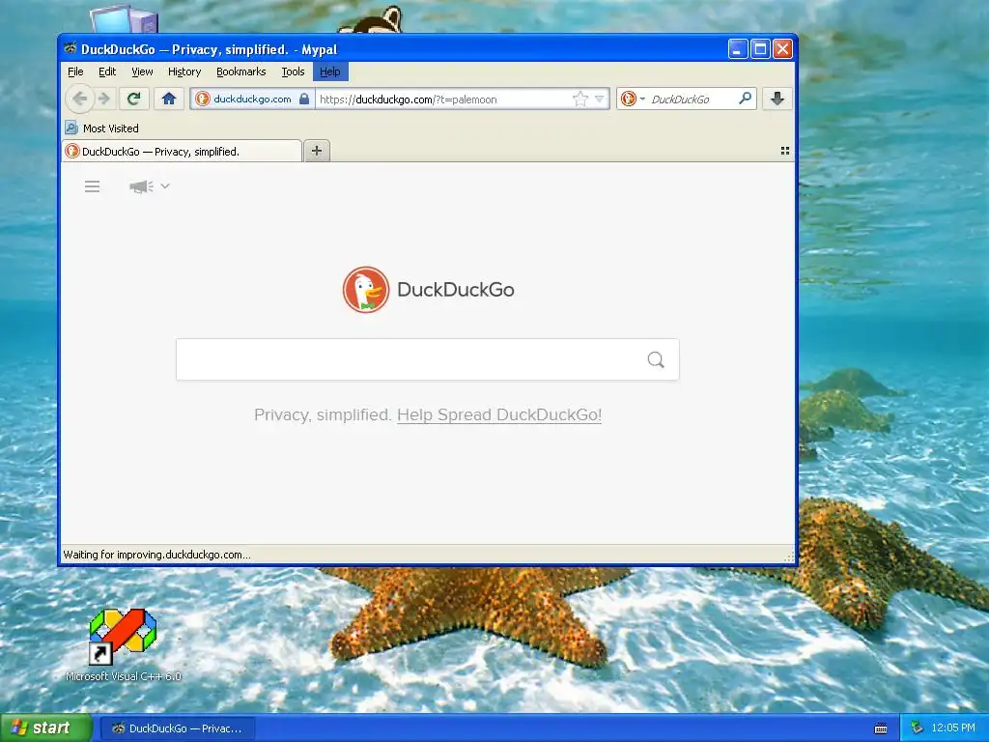989x742 pixels.
Task: Open the DuckDuckGo hamburger menu
Action: (x=92, y=186)
